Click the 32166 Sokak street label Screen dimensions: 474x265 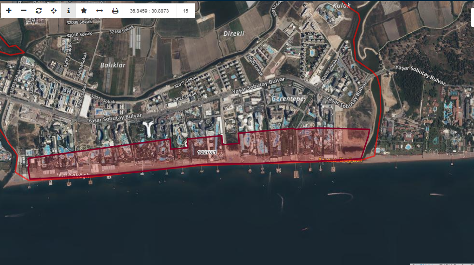pyautogui.click(x=122, y=29)
